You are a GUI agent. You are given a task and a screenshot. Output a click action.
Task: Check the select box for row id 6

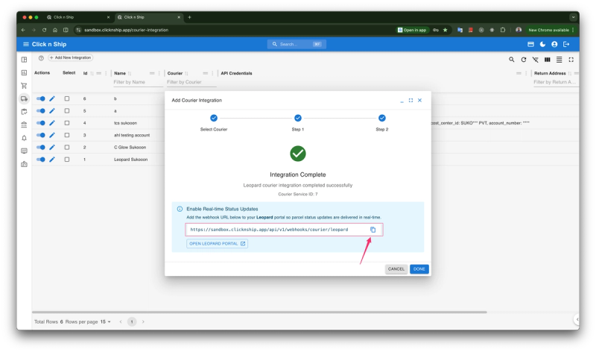point(67,98)
